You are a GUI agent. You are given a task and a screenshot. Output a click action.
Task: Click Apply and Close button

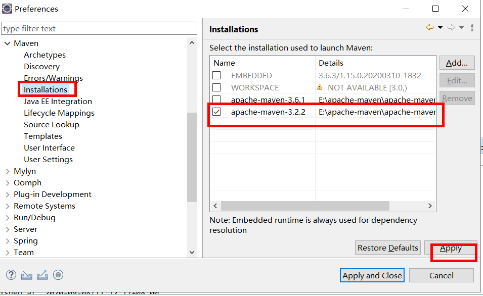click(372, 275)
